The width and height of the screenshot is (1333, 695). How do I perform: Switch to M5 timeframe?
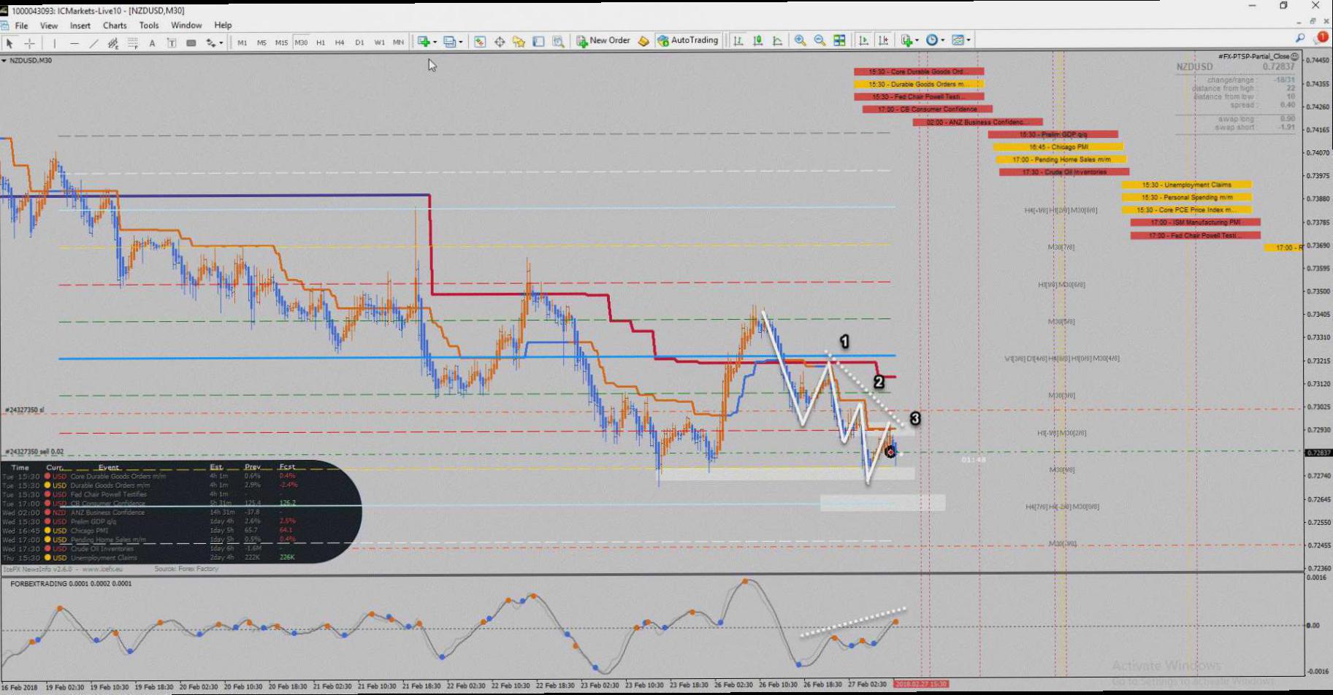261,42
